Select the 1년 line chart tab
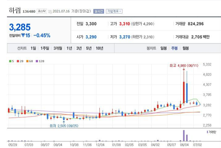 pos(69,48)
